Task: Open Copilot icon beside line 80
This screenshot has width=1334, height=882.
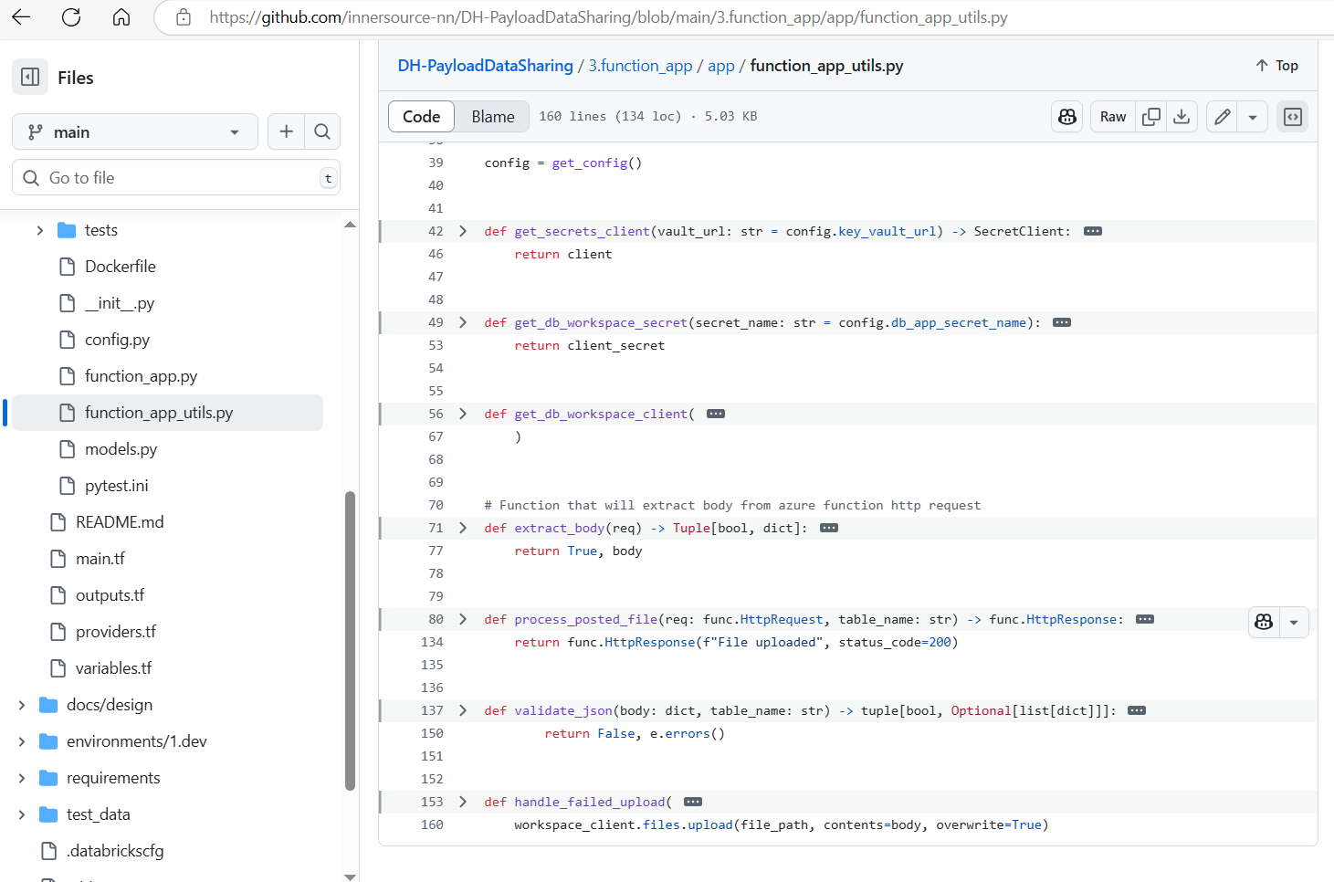Action: [1264, 622]
